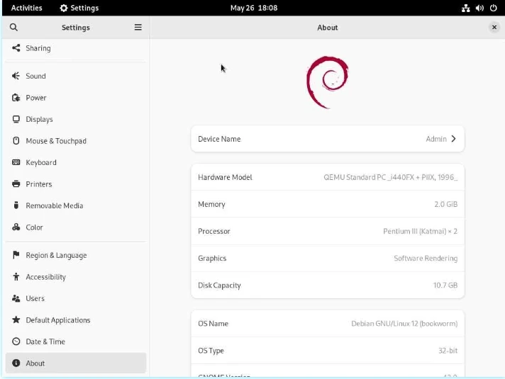Click the Default Applications star icon
The image size is (505, 379).
click(16, 319)
